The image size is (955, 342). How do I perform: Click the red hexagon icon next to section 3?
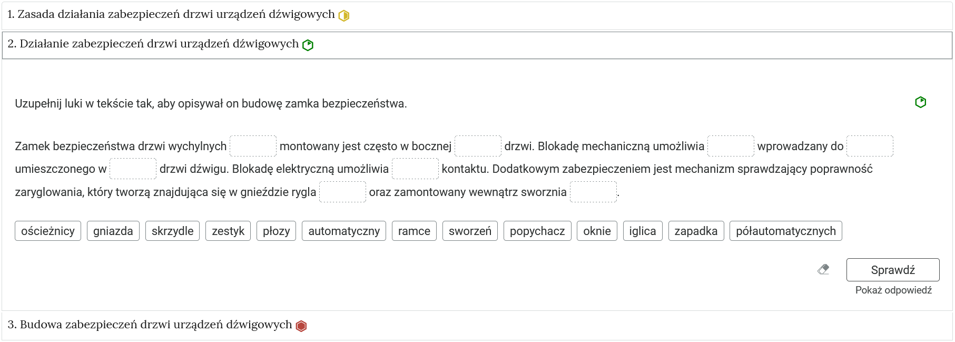(301, 325)
